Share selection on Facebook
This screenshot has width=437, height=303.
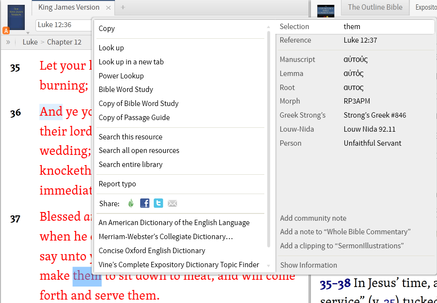[x=145, y=203]
